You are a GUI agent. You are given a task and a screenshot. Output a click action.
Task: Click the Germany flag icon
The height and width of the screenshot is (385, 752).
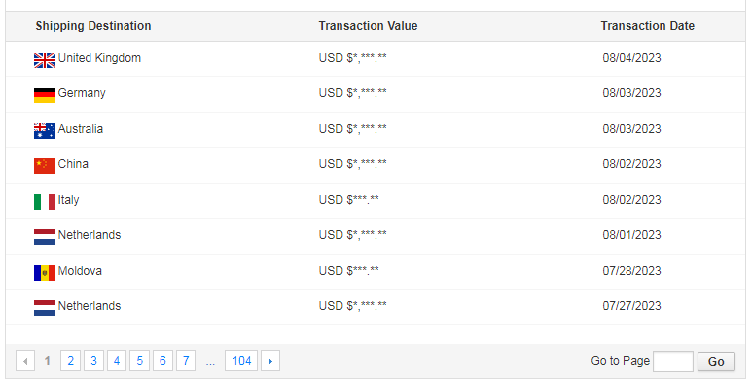click(45, 95)
